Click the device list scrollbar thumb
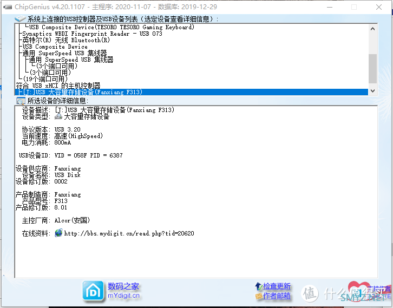The image size is (393, 308). click(x=372, y=68)
